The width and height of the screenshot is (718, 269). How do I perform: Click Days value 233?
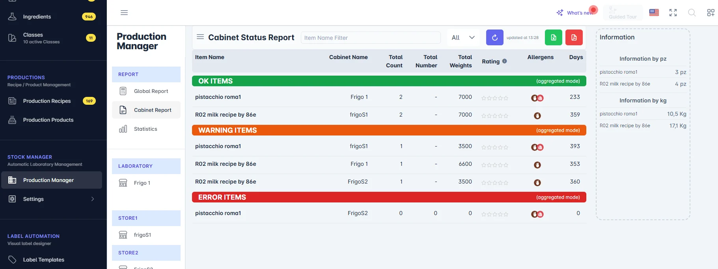pos(575,97)
